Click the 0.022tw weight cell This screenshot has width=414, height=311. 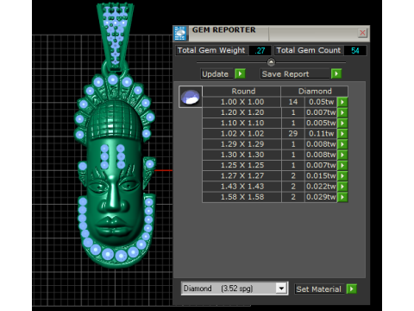(321, 187)
